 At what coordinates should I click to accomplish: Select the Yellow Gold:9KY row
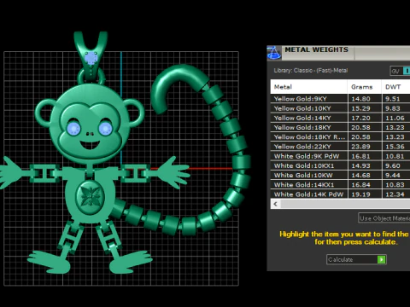pos(340,99)
